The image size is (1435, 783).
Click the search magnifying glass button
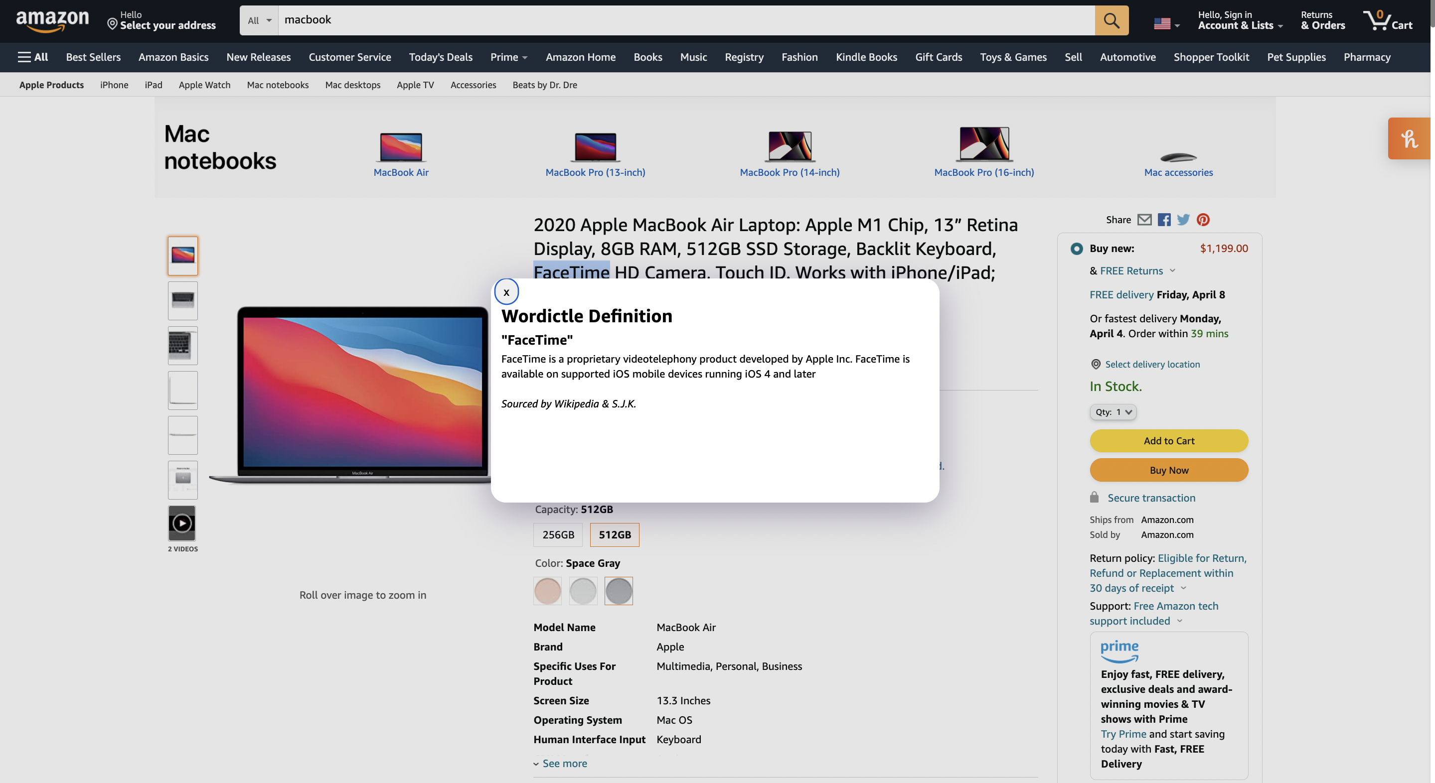[x=1111, y=20]
